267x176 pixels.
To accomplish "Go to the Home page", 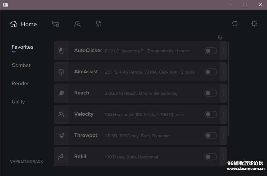I will coord(24,24).
